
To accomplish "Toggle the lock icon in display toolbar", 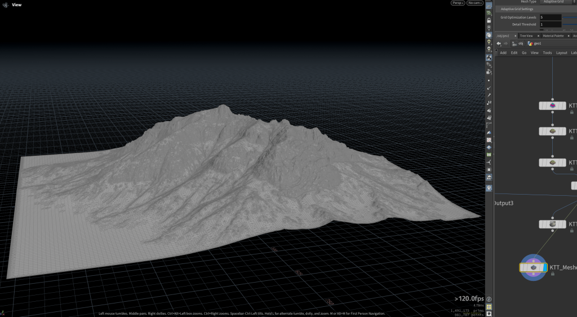I will coord(489,20).
